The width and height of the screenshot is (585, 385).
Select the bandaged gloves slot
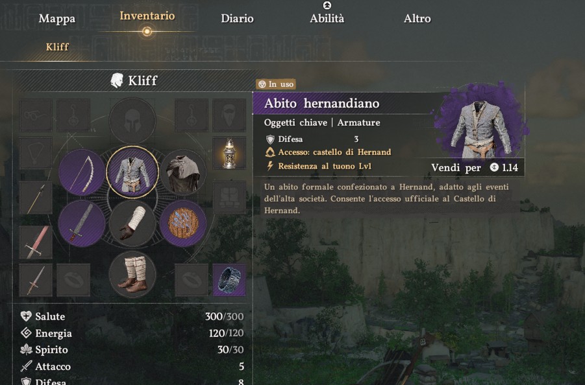pos(132,224)
